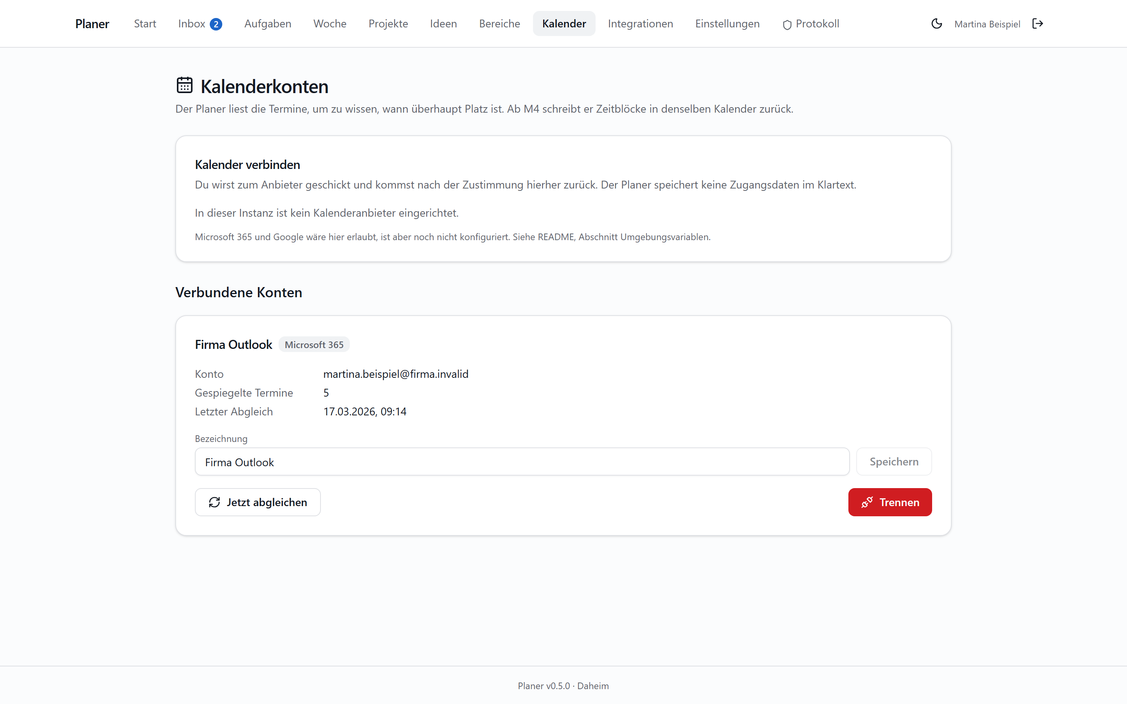Click the calendar icon beside Kalenderkonten
This screenshot has width=1127, height=704.
(184, 86)
